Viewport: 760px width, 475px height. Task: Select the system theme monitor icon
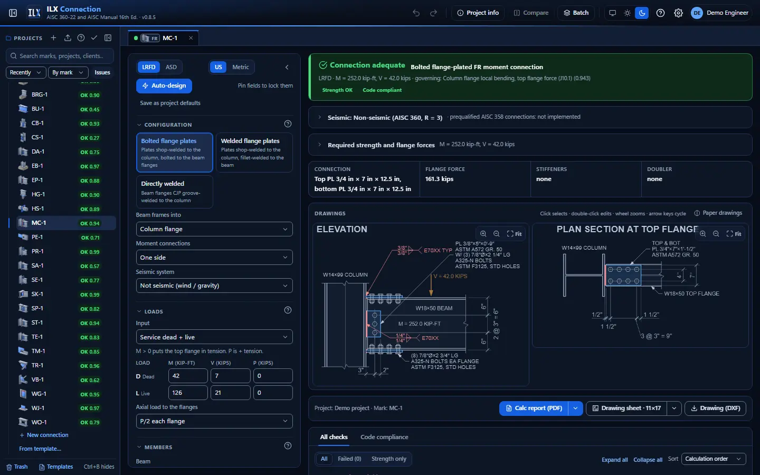(612, 13)
